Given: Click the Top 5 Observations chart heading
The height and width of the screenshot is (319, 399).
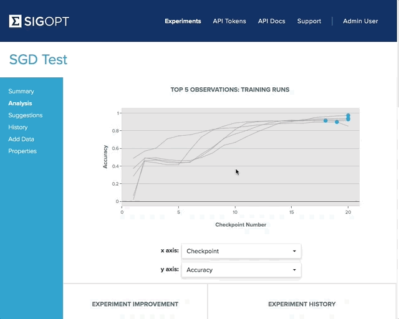Looking at the screenshot, I should coord(230,90).
